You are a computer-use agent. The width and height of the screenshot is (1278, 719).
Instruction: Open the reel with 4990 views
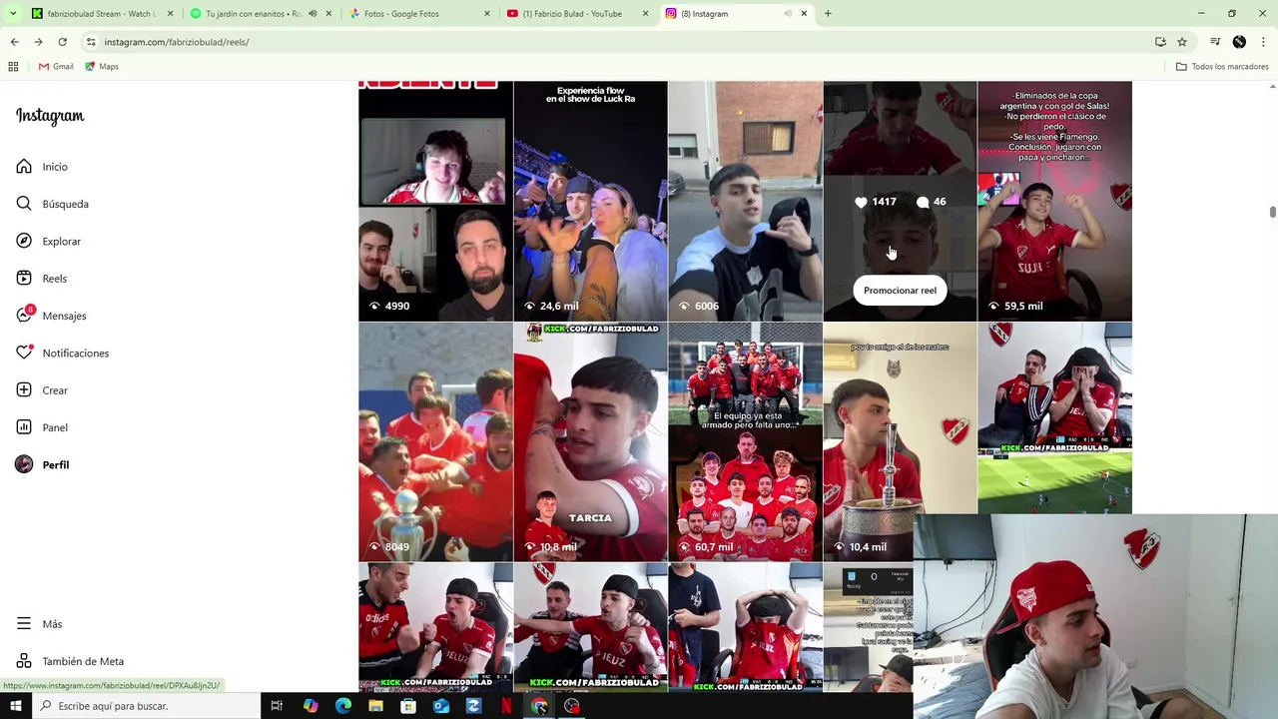point(435,201)
